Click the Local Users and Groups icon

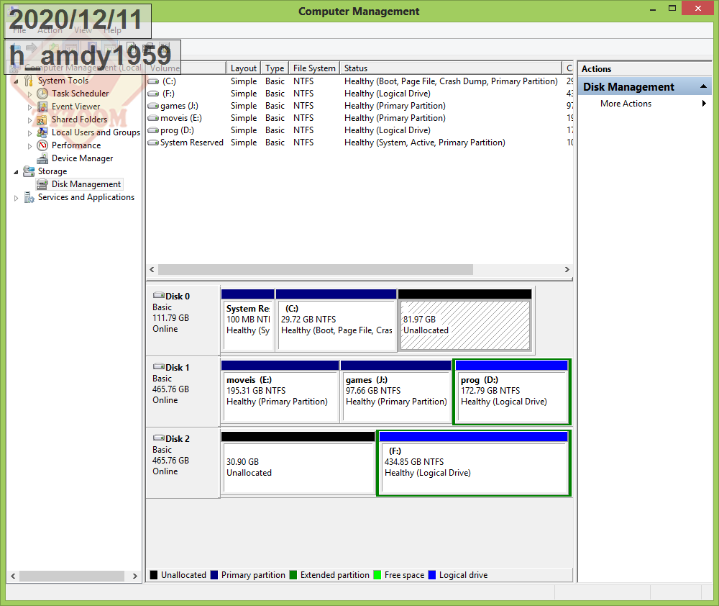click(42, 132)
